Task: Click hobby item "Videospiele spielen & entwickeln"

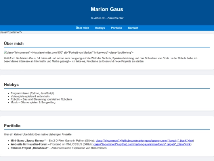Action: [30, 96]
